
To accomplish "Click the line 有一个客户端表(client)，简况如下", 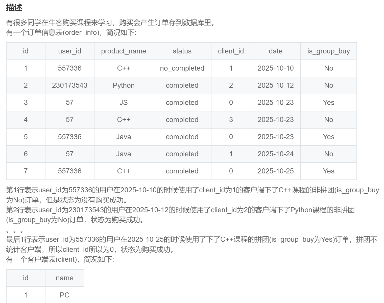I will click(60, 259).
